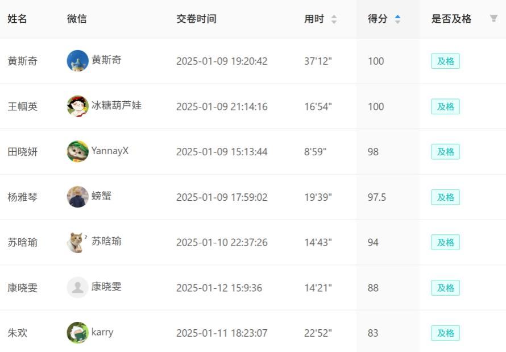506x352 pixels.
Task: Click 及格 tag for 朱欢
Action: (445, 333)
